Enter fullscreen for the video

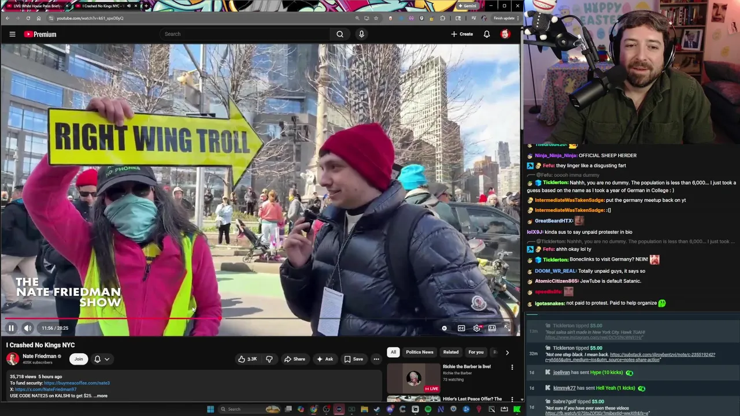tap(507, 328)
